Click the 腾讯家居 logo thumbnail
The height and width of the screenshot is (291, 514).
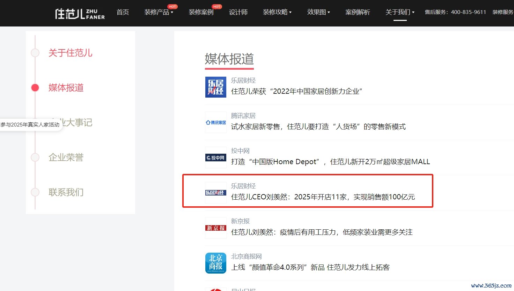point(216,122)
